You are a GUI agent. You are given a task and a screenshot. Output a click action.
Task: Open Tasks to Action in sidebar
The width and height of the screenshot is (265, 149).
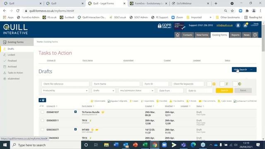click(15, 73)
